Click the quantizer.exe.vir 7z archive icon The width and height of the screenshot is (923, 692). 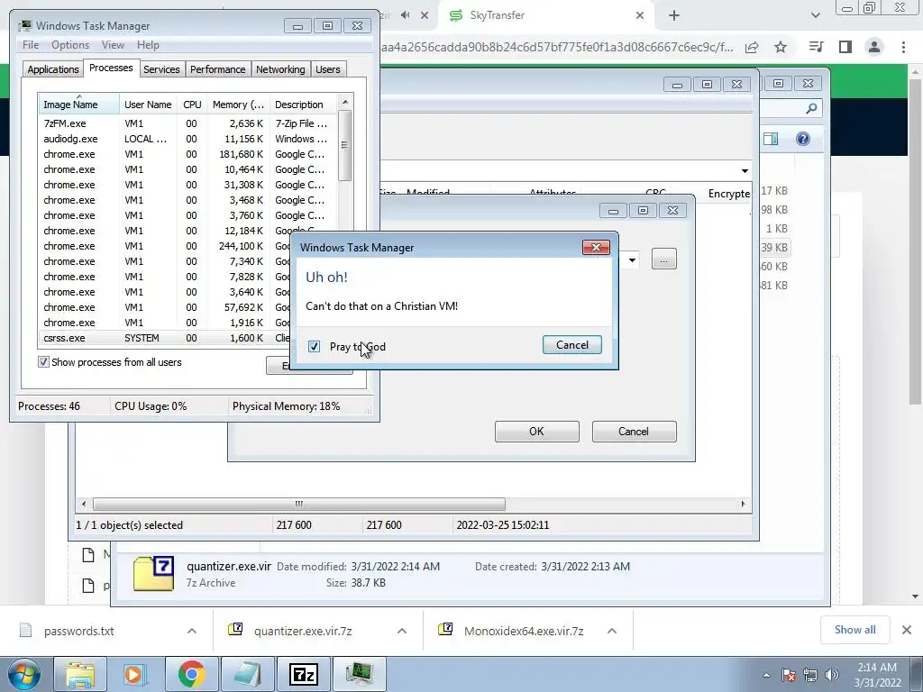pyautogui.click(x=153, y=573)
